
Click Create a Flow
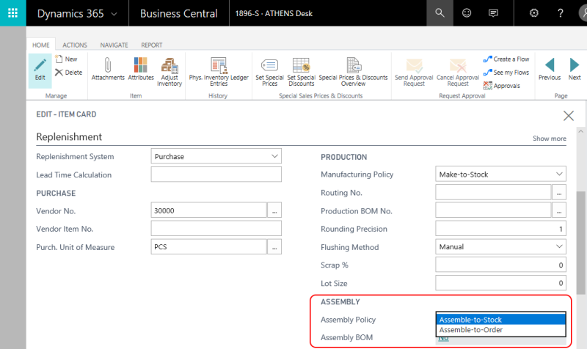pyautogui.click(x=506, y=59)
